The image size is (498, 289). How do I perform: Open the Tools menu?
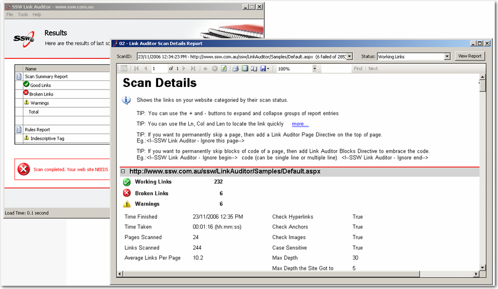(x=23, y=14)
